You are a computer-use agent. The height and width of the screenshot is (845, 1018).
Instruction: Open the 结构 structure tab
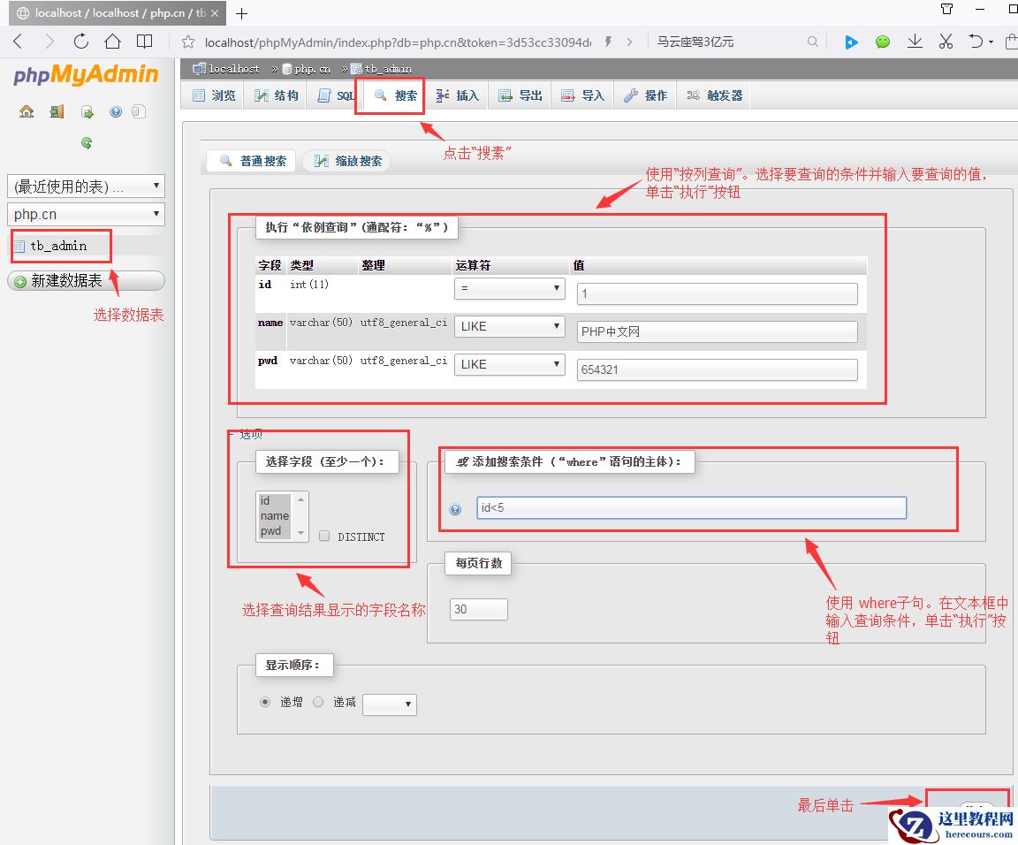tap(277, 95)
